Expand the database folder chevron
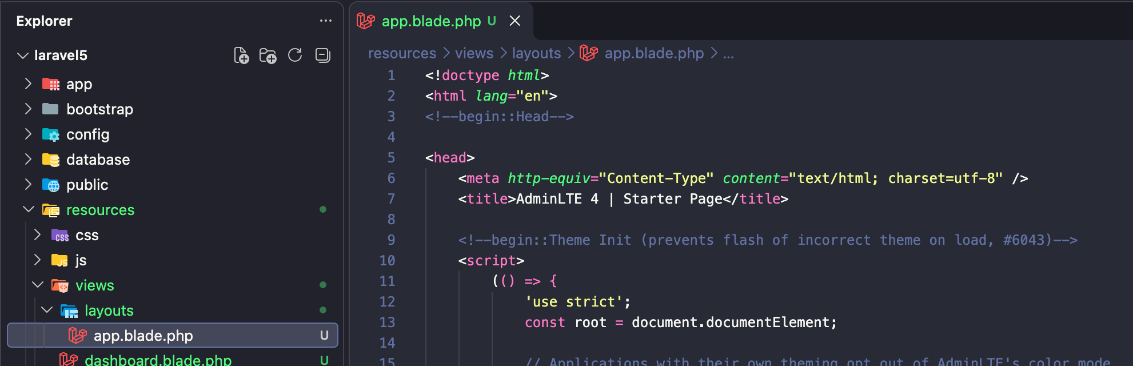Image resolution: width=1133 pixels, height=366 pixels. [x=27, y=159]
